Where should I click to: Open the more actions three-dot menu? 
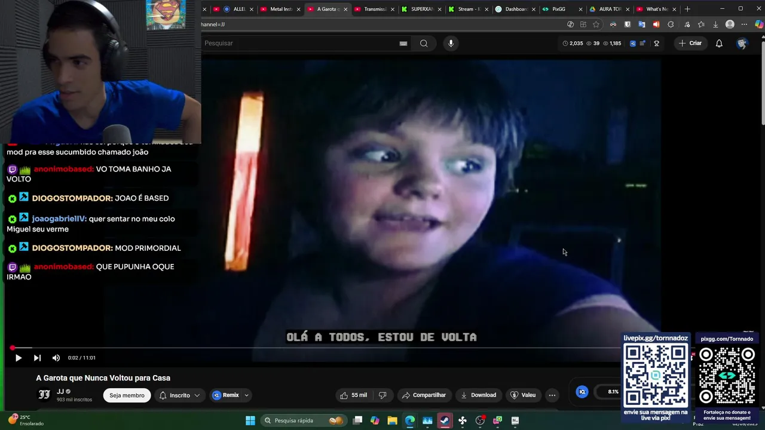tap(552, 395)
